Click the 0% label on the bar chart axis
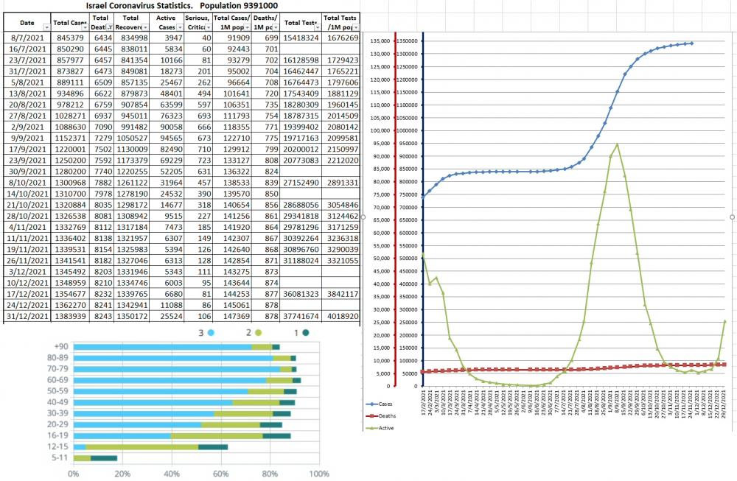Screen dimensions: 737x481 point(74,474)
